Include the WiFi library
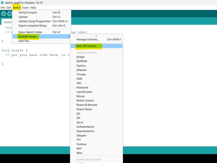 pyautogui.click(x=97, y=149)
